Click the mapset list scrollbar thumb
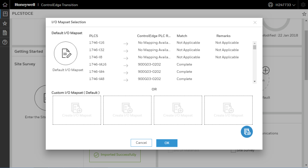 pos(255,47)
